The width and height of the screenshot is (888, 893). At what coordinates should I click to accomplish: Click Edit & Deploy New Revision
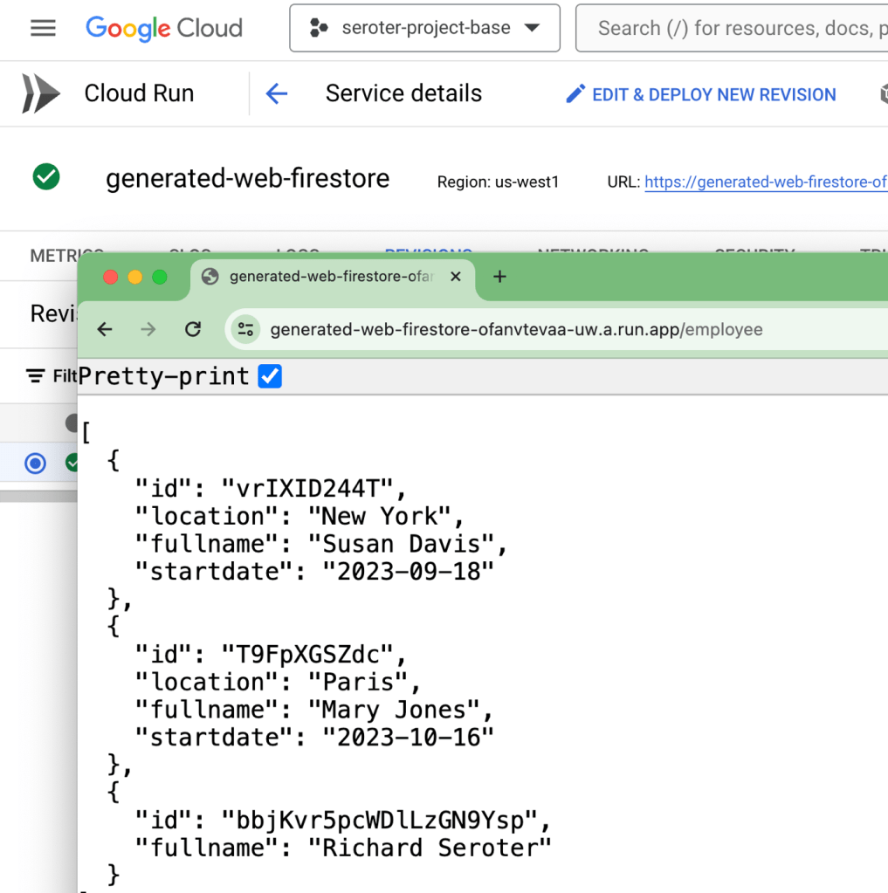point(701,94)
